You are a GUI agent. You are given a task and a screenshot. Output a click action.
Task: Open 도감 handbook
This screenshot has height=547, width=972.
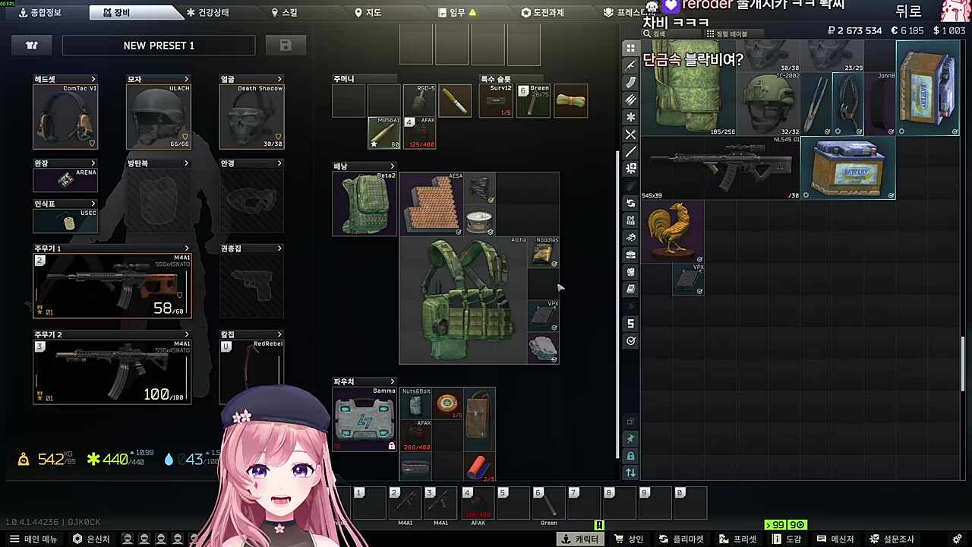[787, 539]
